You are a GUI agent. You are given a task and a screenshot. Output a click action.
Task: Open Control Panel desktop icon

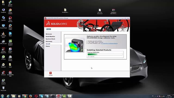[4, 26]
